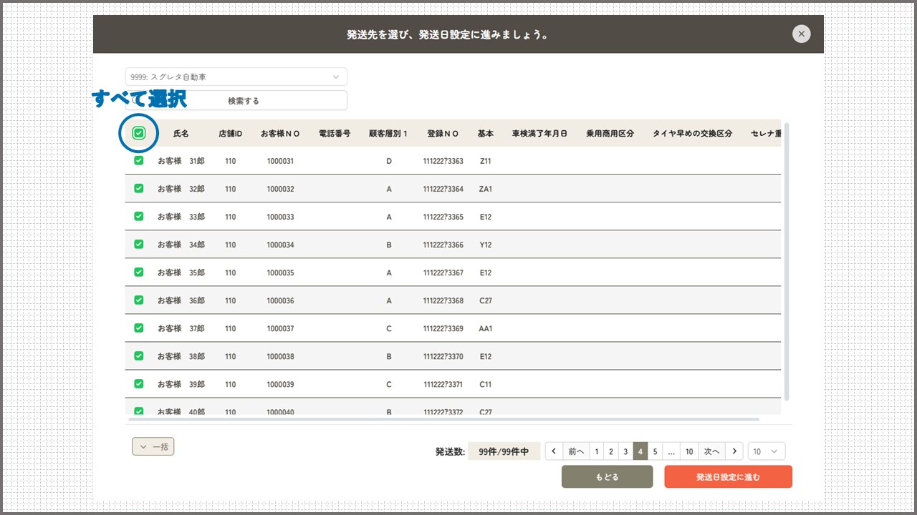Click the もどる back button
The height and width of the screenshot is (515, 917).
(x=607, y=477)
